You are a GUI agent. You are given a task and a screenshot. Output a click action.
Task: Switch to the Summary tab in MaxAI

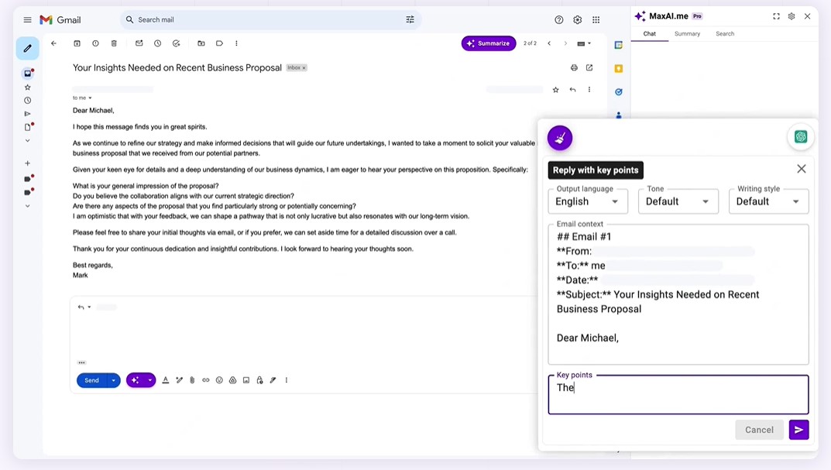(x=687, y=34)
